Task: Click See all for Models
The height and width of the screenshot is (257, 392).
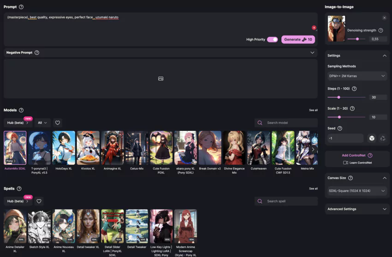Action: [313, 110]
